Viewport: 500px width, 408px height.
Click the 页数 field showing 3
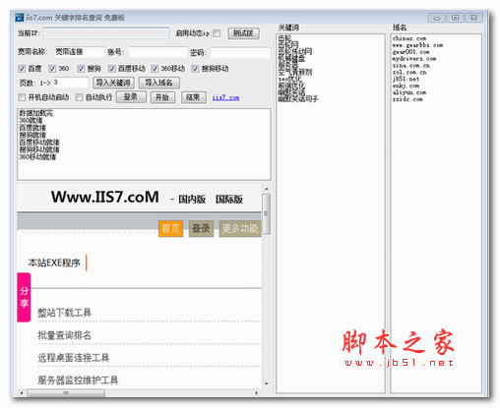click(x=70, y=83)
